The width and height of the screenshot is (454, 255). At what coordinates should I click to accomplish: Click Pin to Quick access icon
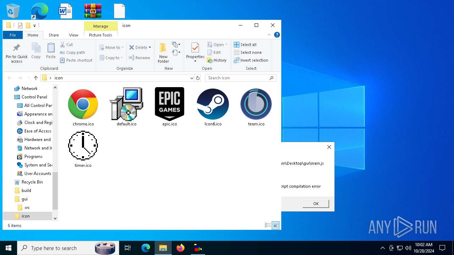click(x=16, y=53)
